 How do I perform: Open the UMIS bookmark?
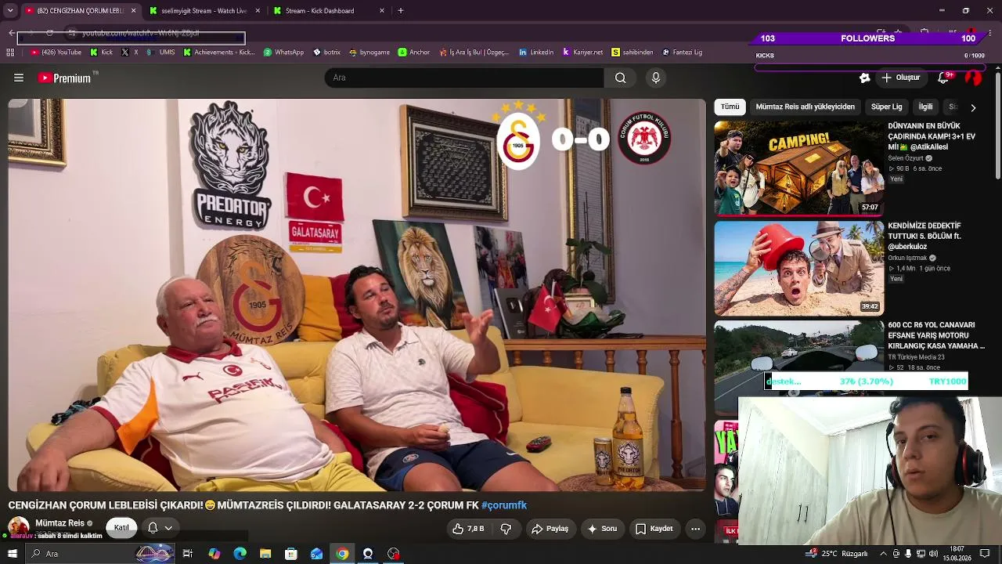[x=161, y=52]
